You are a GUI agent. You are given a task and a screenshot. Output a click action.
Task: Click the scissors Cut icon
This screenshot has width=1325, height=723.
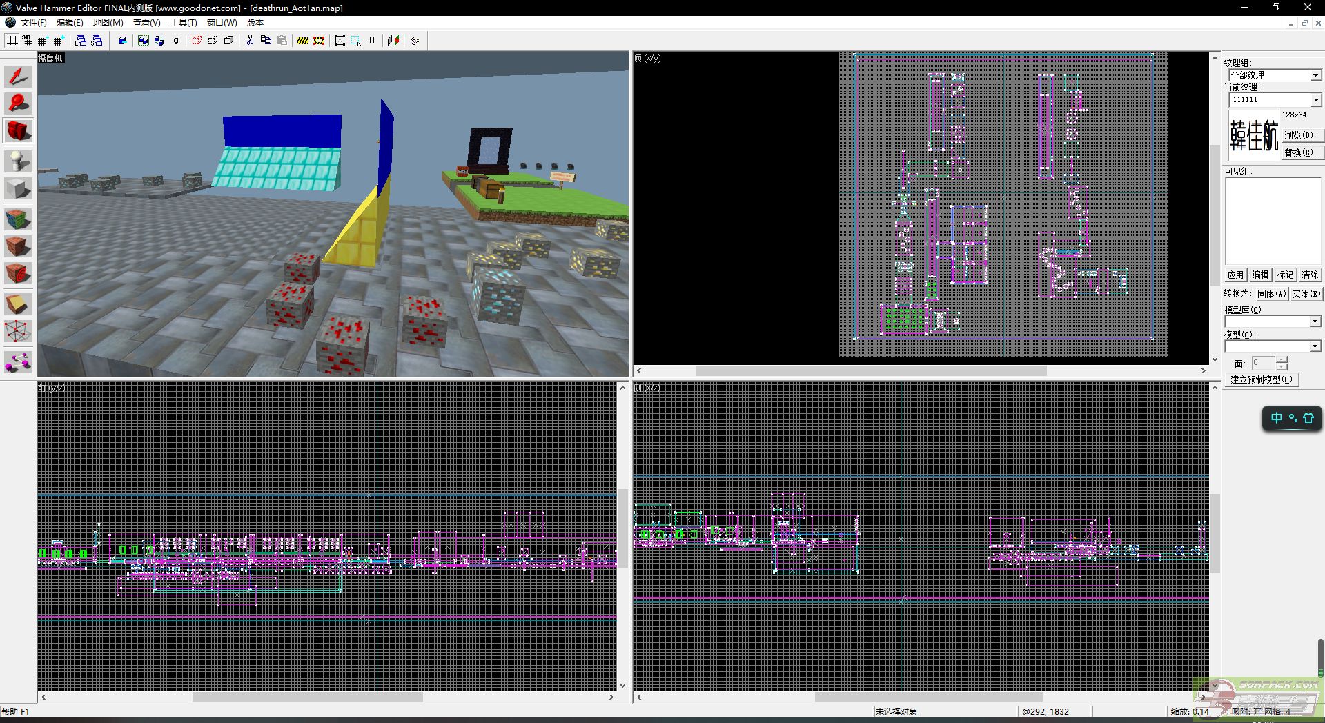tap(250, 41)
